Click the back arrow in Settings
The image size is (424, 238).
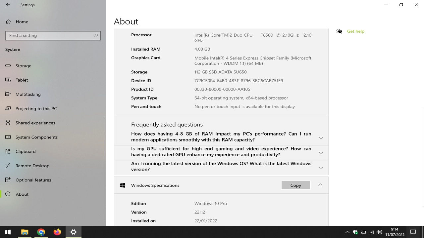pyautogui.click(x=8, y=5)
